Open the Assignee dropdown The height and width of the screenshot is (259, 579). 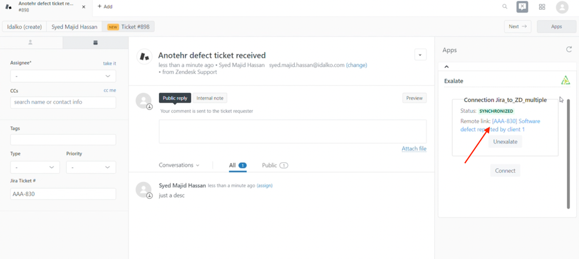63,76
